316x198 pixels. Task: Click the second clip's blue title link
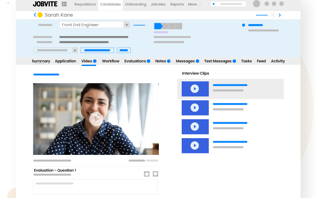click(230, 104)
